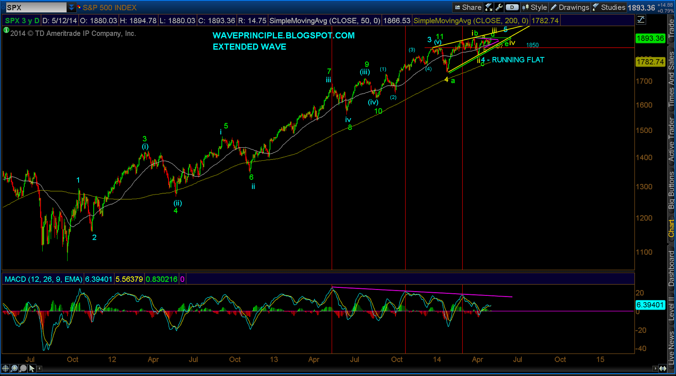The image size is (676, 376).
Task: Click the green 1893.36 price bubble
Action: pyautogui.click(x=651, y=38)
